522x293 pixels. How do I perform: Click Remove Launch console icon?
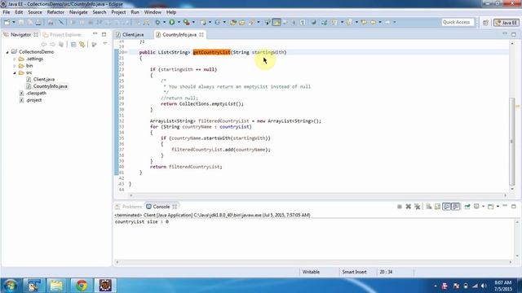click(x=408, y=207)
